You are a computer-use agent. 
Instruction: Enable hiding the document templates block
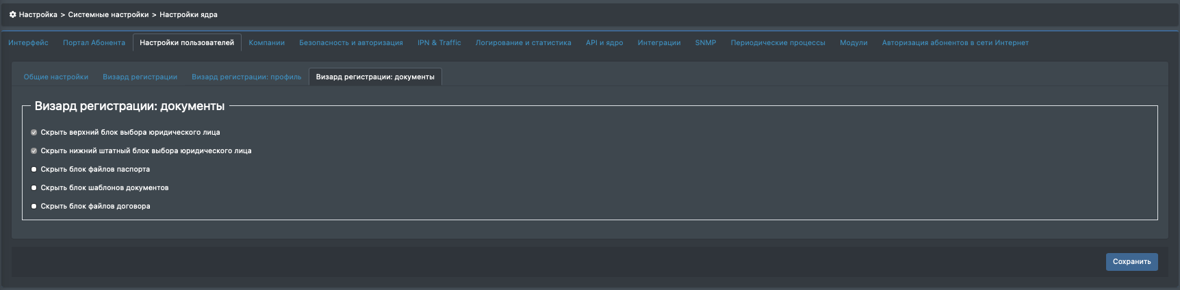[34, 188]
